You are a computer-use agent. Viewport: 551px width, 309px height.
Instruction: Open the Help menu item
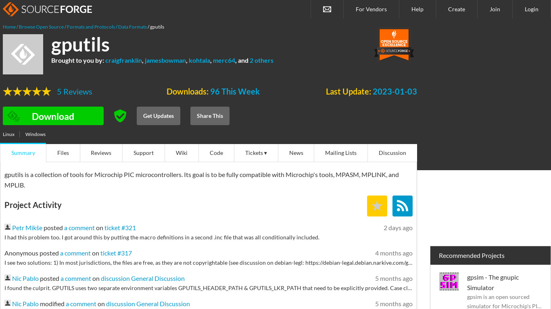(417, 9)
